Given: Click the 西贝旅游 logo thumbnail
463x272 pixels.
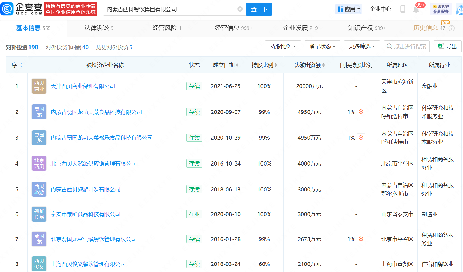Looking at the screenshot, I should (39, 189).
